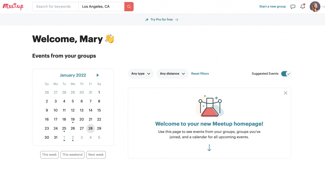Viewport: 325px width, 172px height.
Task: Click the Events from your groups heading
Action: point(64,56)
